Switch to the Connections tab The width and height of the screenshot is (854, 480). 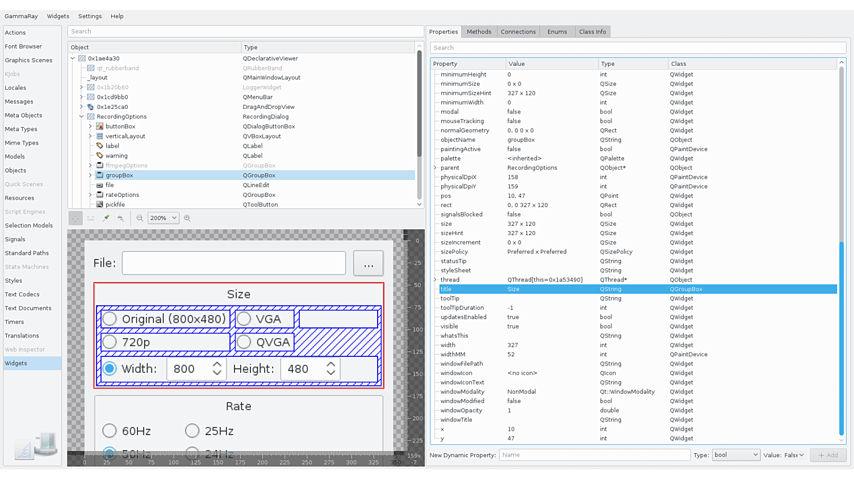(x=518, y=32)
